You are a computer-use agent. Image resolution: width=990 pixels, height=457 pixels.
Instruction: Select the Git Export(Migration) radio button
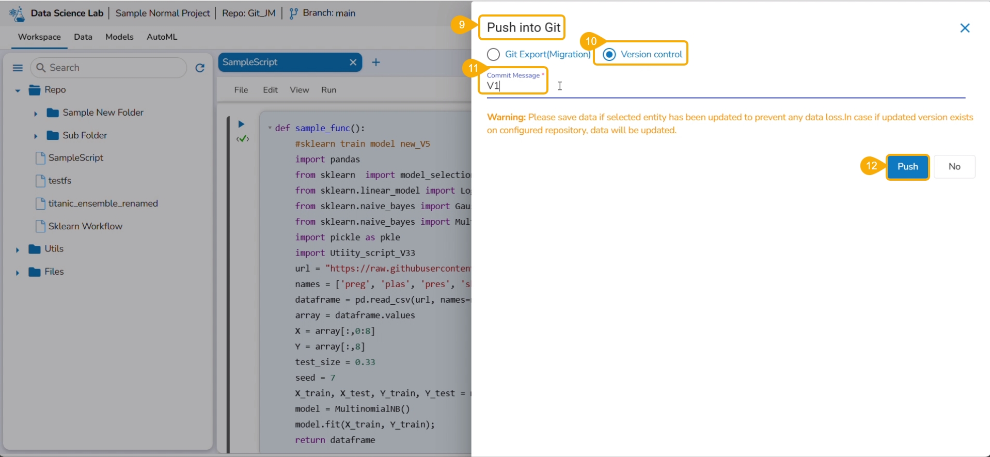tap(493, 54)
